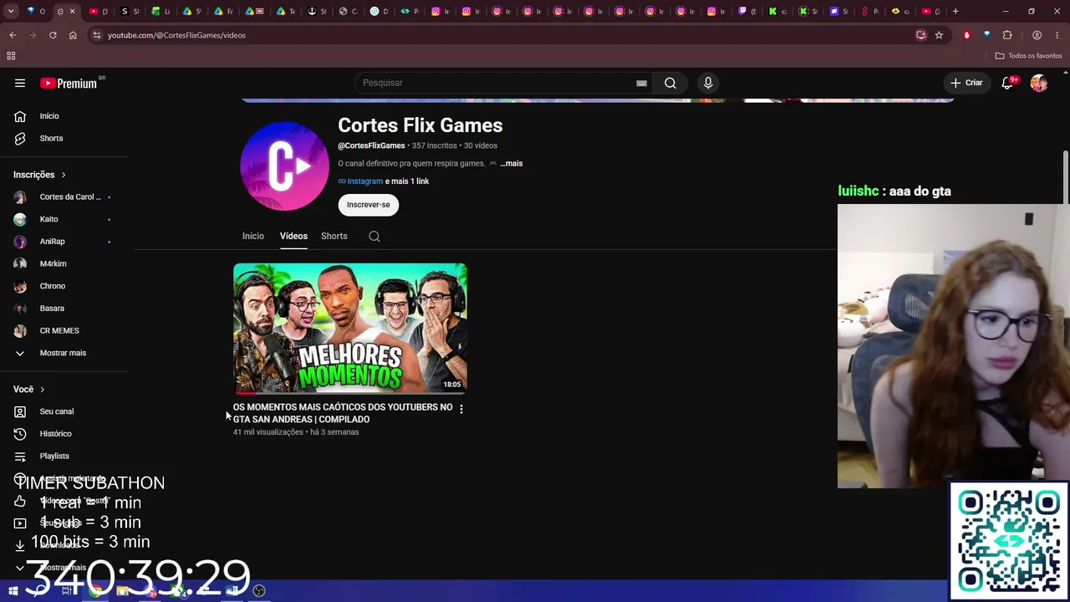Viewport: 1070px width, 602px height.
Task: Open a new browser tab
Action: coord(955,12)
